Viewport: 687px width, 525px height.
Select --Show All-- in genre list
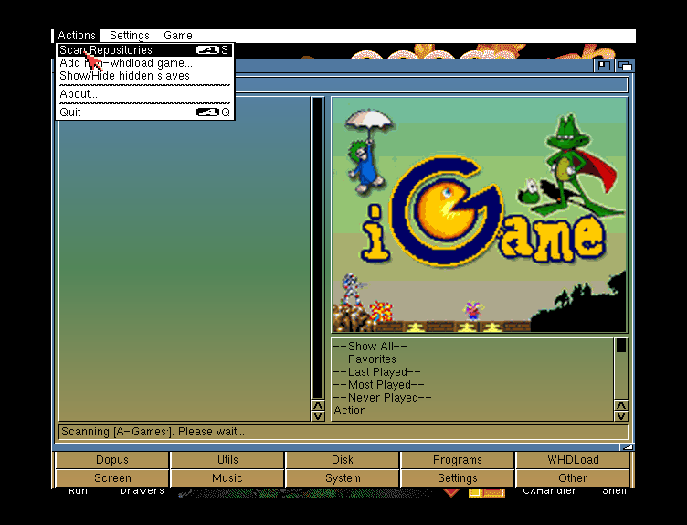point(472,347)
